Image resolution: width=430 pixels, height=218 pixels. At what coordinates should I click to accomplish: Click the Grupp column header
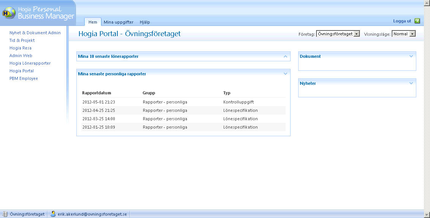point(149,93)
